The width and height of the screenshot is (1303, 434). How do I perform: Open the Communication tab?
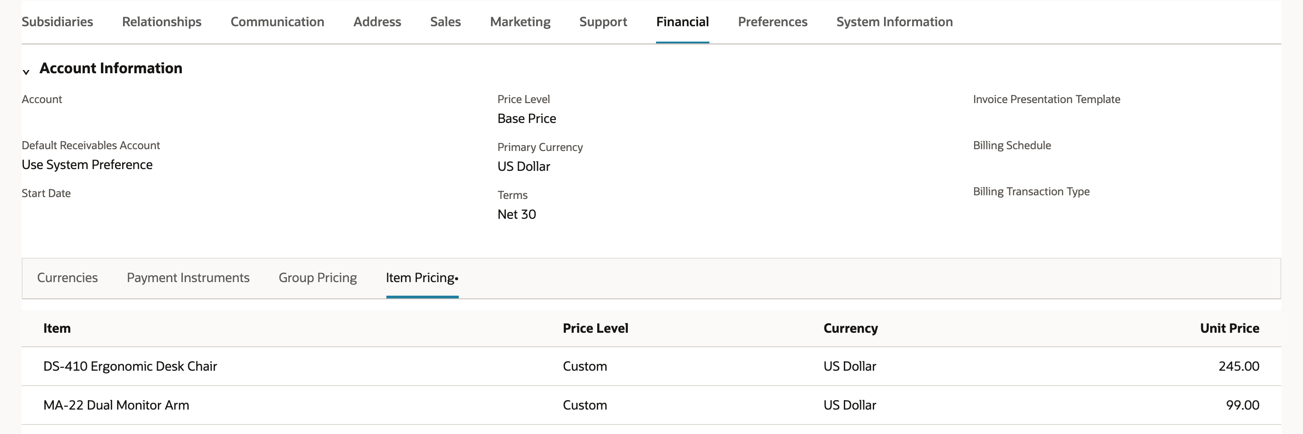[x=277, y=22]
